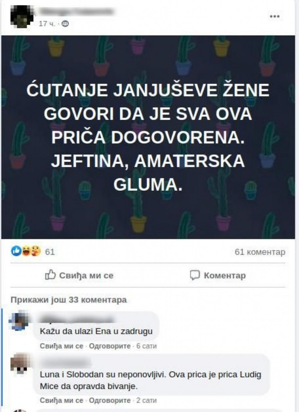Click the wow reaction emoji
299x412 pixels.
point(35,252)
